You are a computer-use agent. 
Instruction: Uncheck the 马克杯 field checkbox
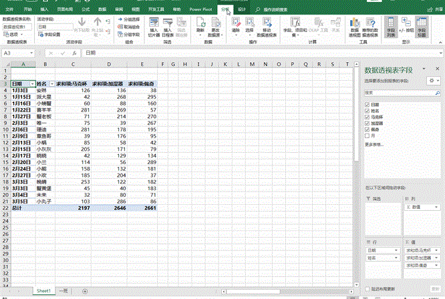point(367,117)
